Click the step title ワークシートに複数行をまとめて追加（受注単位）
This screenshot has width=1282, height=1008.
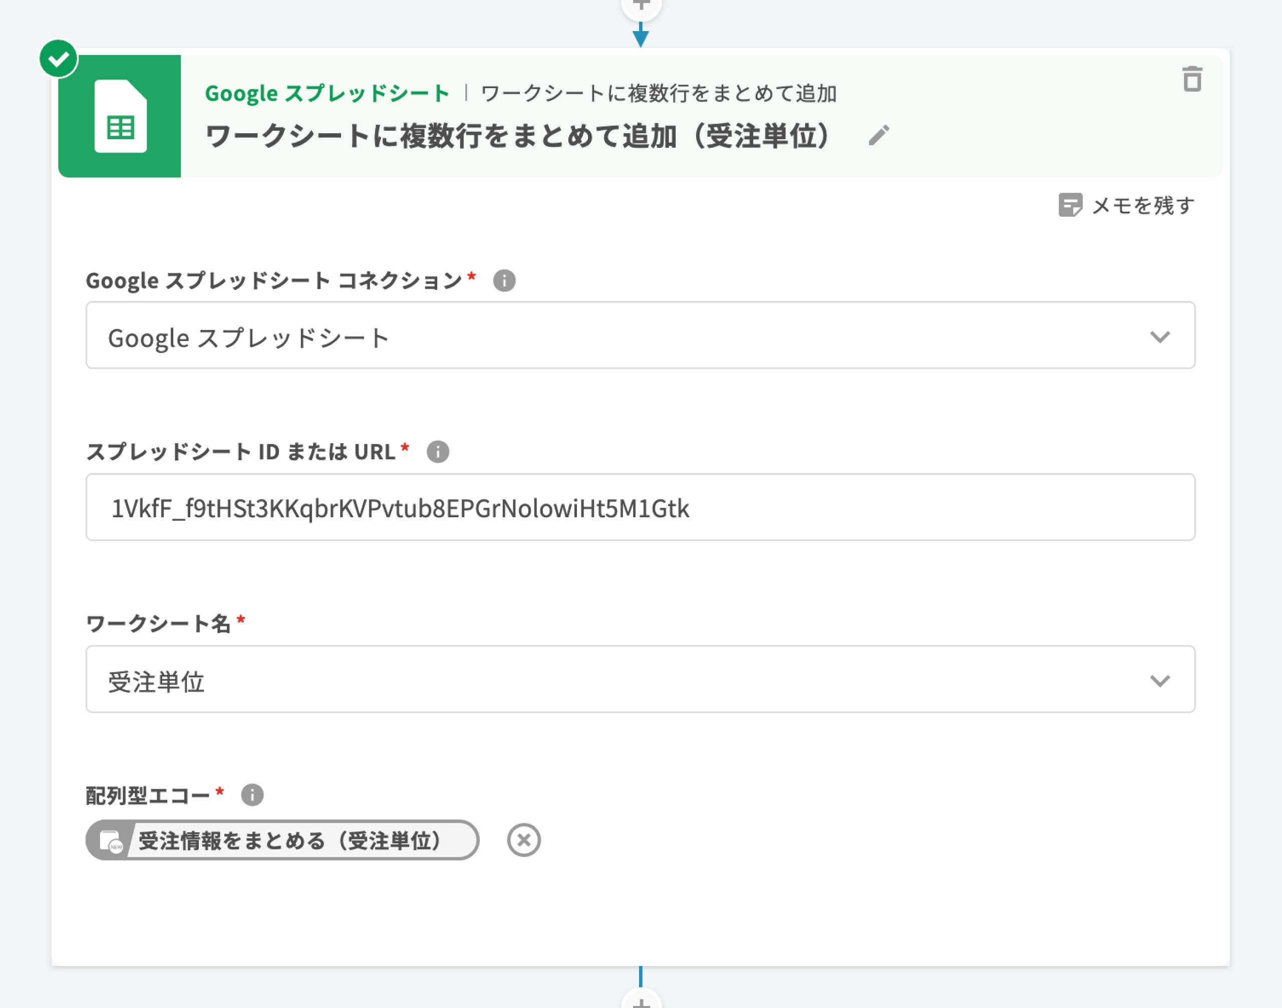[519, 136]
